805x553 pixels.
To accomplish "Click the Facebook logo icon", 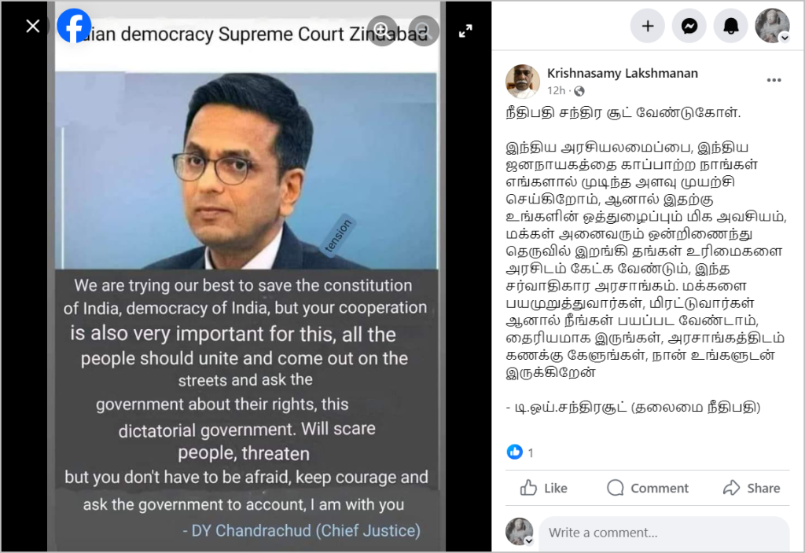I will 74,26.
